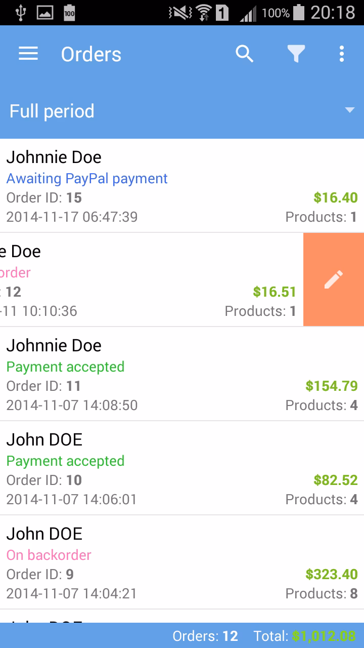Tap the Awaiting PayPal payment status
Viewport: 364px width, 648px height.
(x=87, y=178)
